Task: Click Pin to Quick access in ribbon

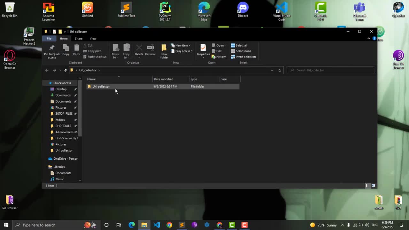Action: (x=52, y=51)
